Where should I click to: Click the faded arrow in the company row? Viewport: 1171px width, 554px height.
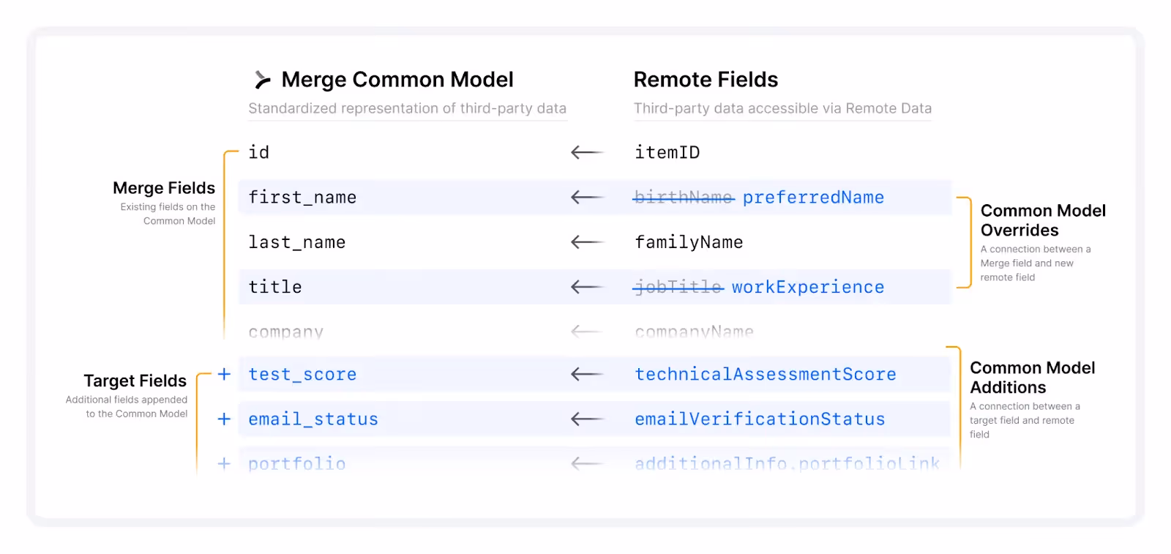(587, 332)
